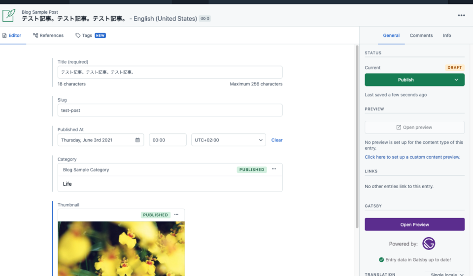Expand the Publish button dropdown arrow
473x276 pixels.
[456, 80]
